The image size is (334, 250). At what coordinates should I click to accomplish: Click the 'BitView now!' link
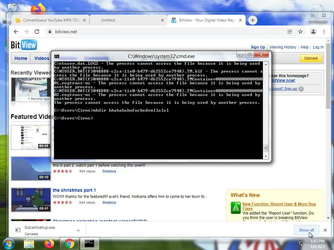pyautogui.click(x=283, y=80)
